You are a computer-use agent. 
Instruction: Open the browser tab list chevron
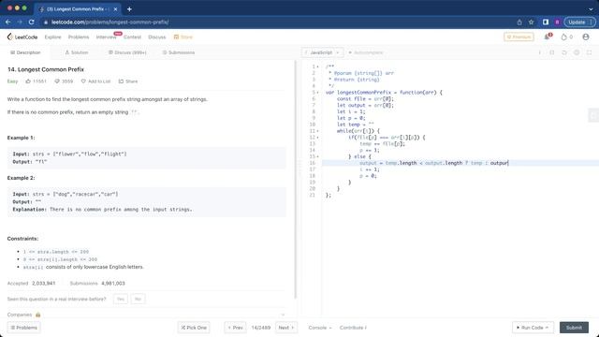[x=591, y=8]
